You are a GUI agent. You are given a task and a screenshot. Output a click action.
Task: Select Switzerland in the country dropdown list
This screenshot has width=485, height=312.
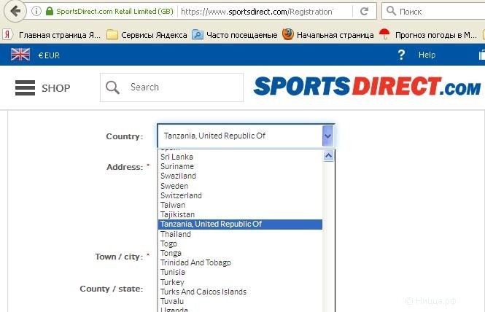click(181, 195)
